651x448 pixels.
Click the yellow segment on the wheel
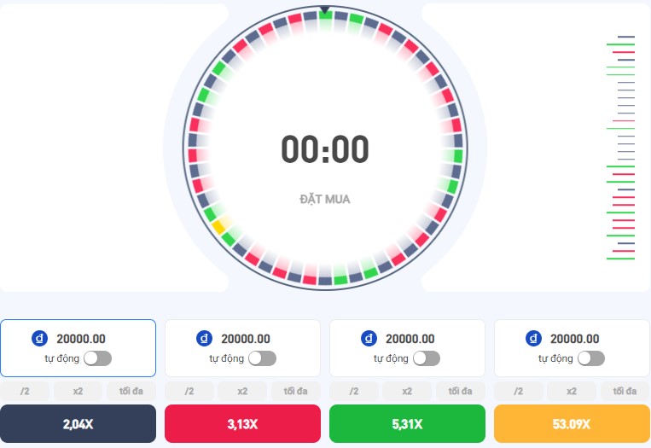(x=218, y=227)
